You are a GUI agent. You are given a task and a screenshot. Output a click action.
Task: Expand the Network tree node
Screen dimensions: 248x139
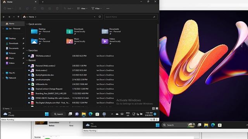[3, 78]
